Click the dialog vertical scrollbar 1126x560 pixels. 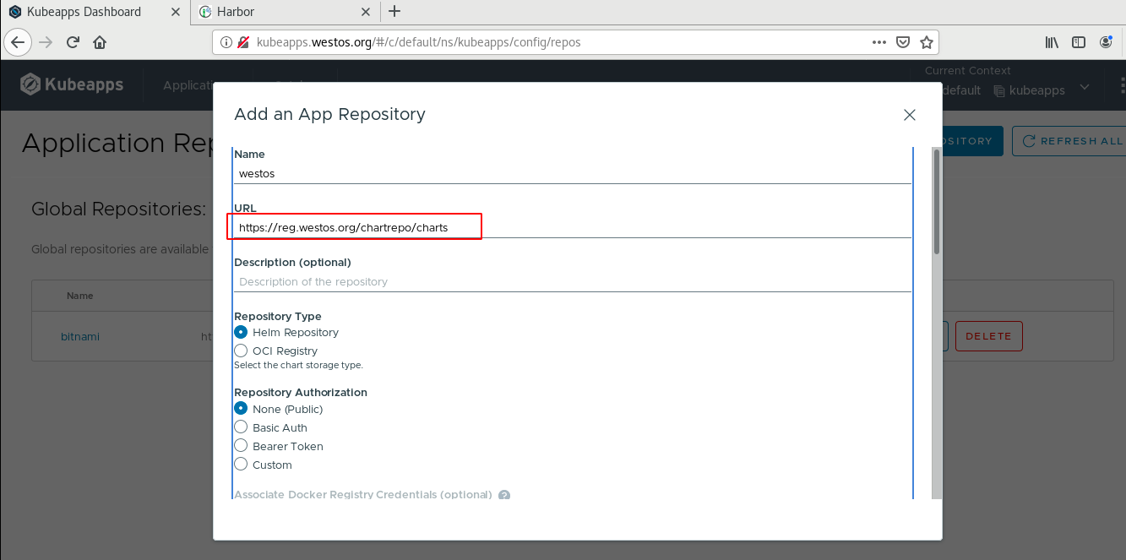point(936,201)
